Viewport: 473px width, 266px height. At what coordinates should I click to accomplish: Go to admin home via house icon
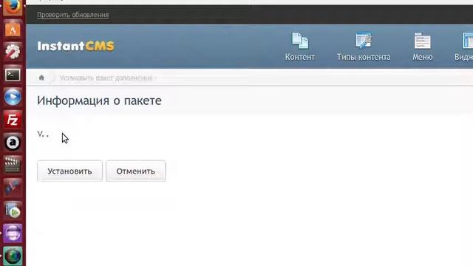(41, 78)
